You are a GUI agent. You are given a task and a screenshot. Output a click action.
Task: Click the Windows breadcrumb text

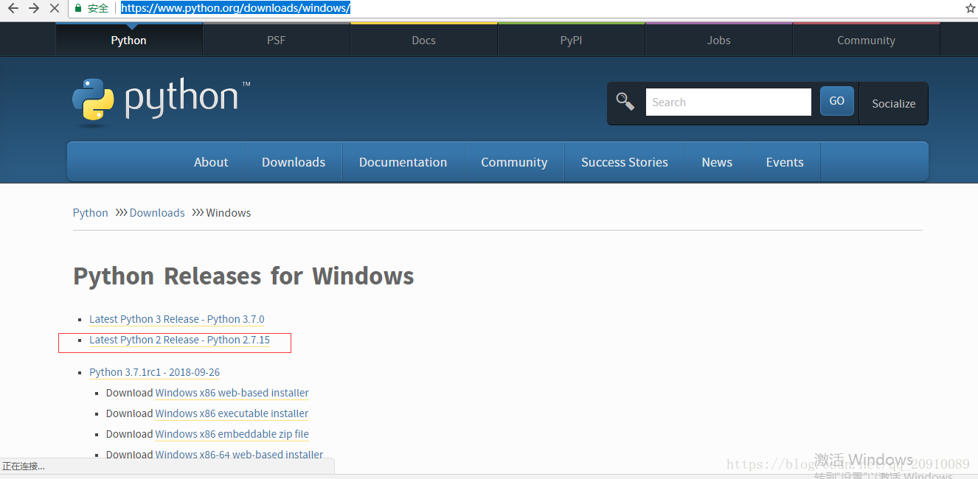[x=229, y=213]
